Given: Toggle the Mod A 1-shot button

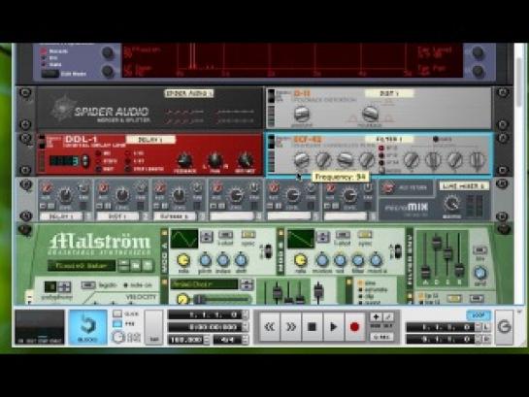Looking at the screenshot, I should (x=225, y=235).
